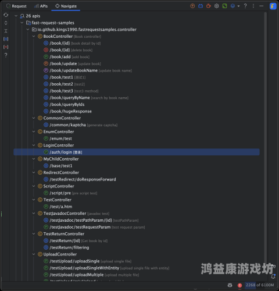
Task: Toggle the blue module filter icon
Action: pos(6,39)
